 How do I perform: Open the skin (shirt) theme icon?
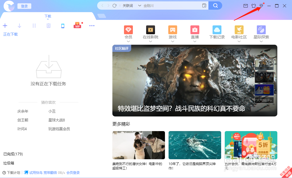coord(254,6)
